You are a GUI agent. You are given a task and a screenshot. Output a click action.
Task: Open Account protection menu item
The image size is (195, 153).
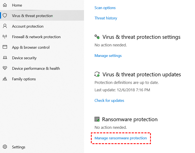click(x=28, y=26)
